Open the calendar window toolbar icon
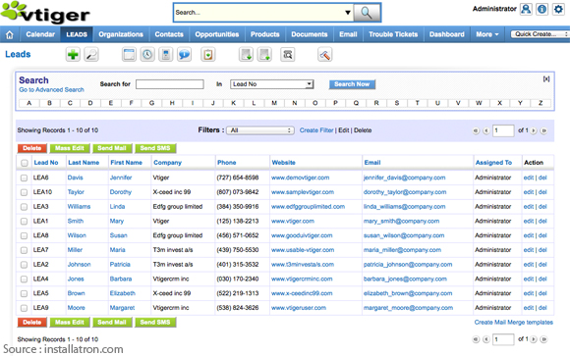Screen dimensions: 570x356 tap(129, 55)
